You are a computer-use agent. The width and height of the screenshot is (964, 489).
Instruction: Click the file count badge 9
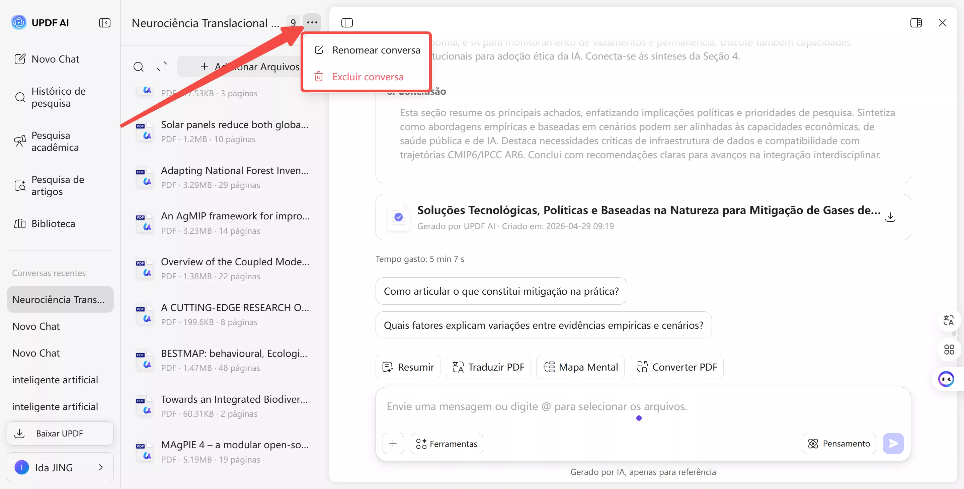pyautogui.click(x=293, y=23)
